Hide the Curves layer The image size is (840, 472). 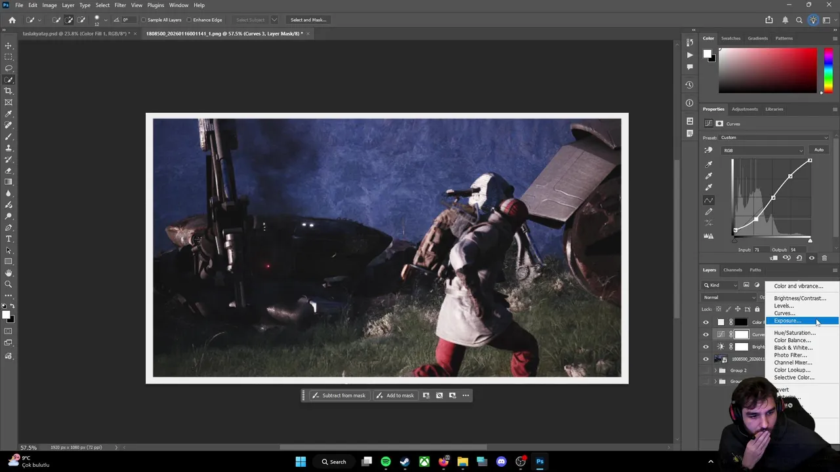[x=706, y=334]
